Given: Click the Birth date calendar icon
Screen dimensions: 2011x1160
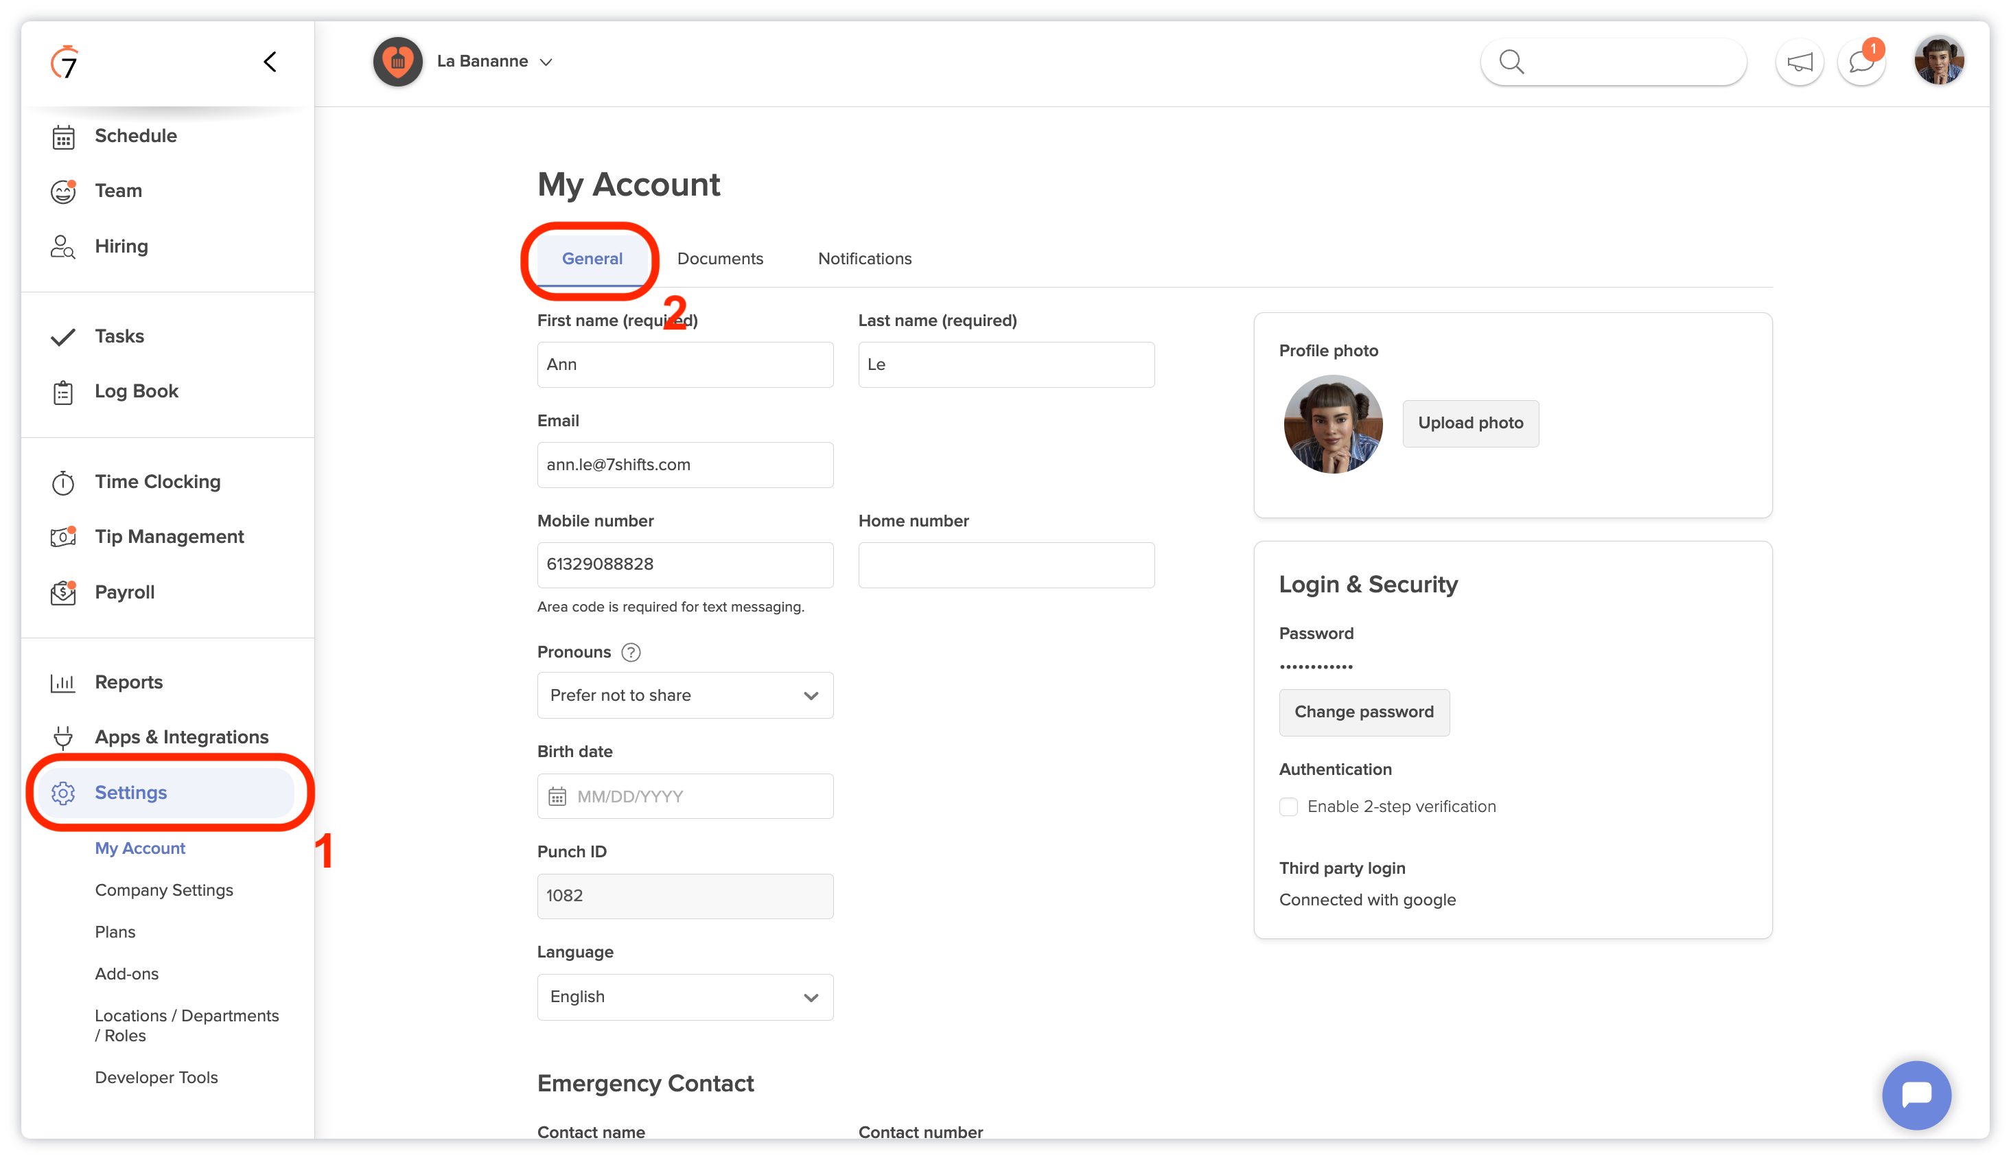Looking at the screenshot, I should pyautogui.click(x=557, y=797).
